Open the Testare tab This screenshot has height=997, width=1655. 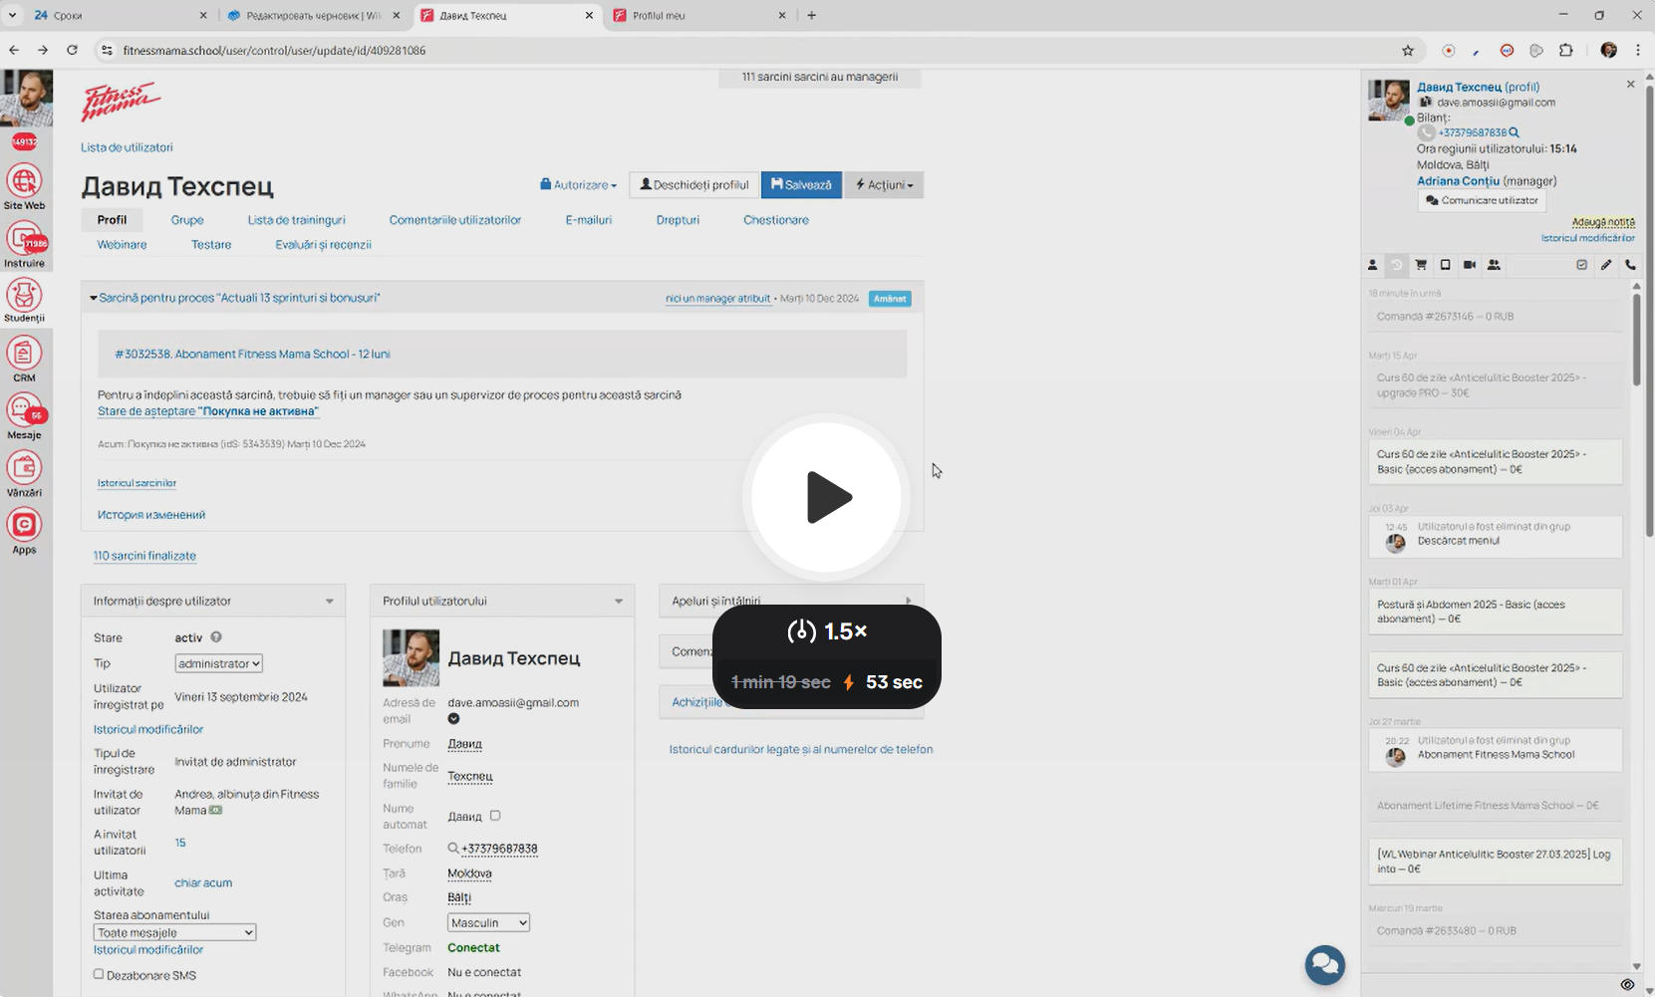click(x=211, y=245)
